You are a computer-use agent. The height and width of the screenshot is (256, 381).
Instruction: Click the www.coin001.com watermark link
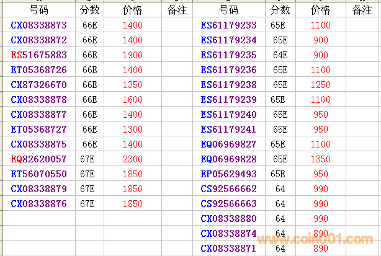[315, 240]
